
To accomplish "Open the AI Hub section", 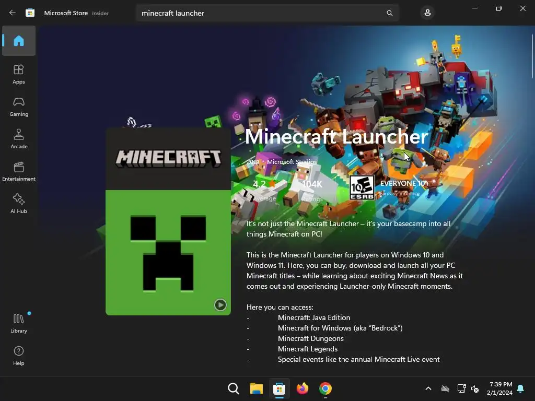I will pos(19,204).
